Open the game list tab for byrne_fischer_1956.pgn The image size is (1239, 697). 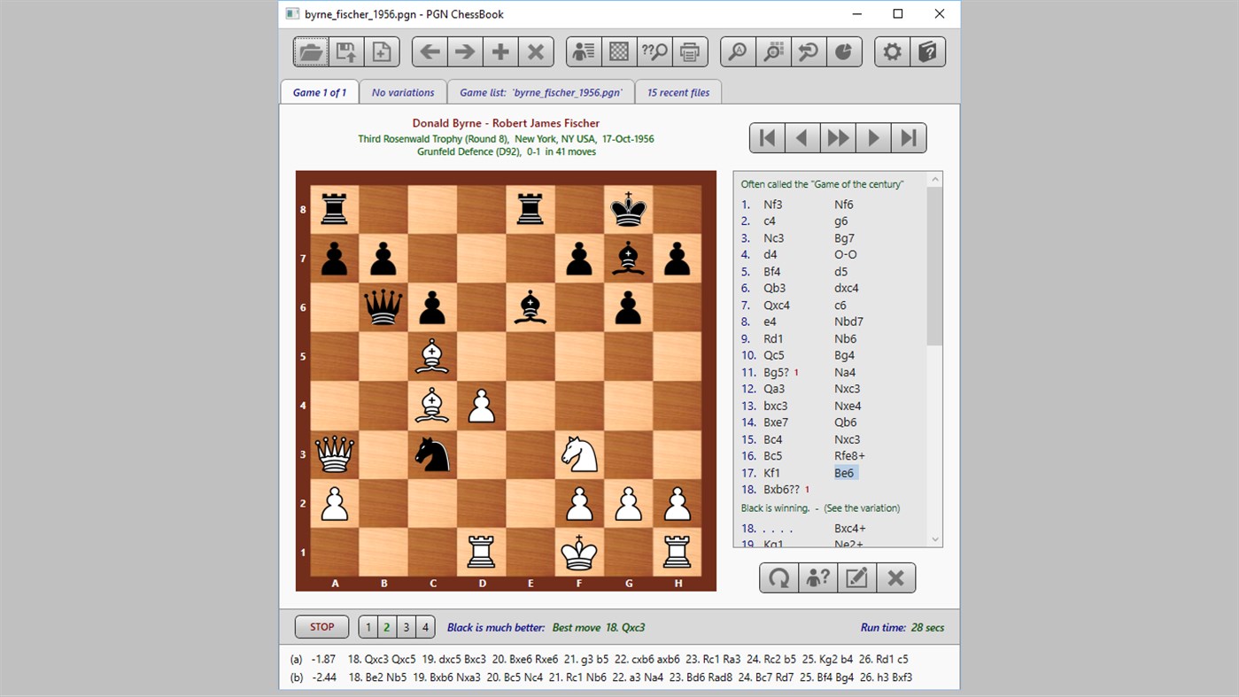(540, 91)
